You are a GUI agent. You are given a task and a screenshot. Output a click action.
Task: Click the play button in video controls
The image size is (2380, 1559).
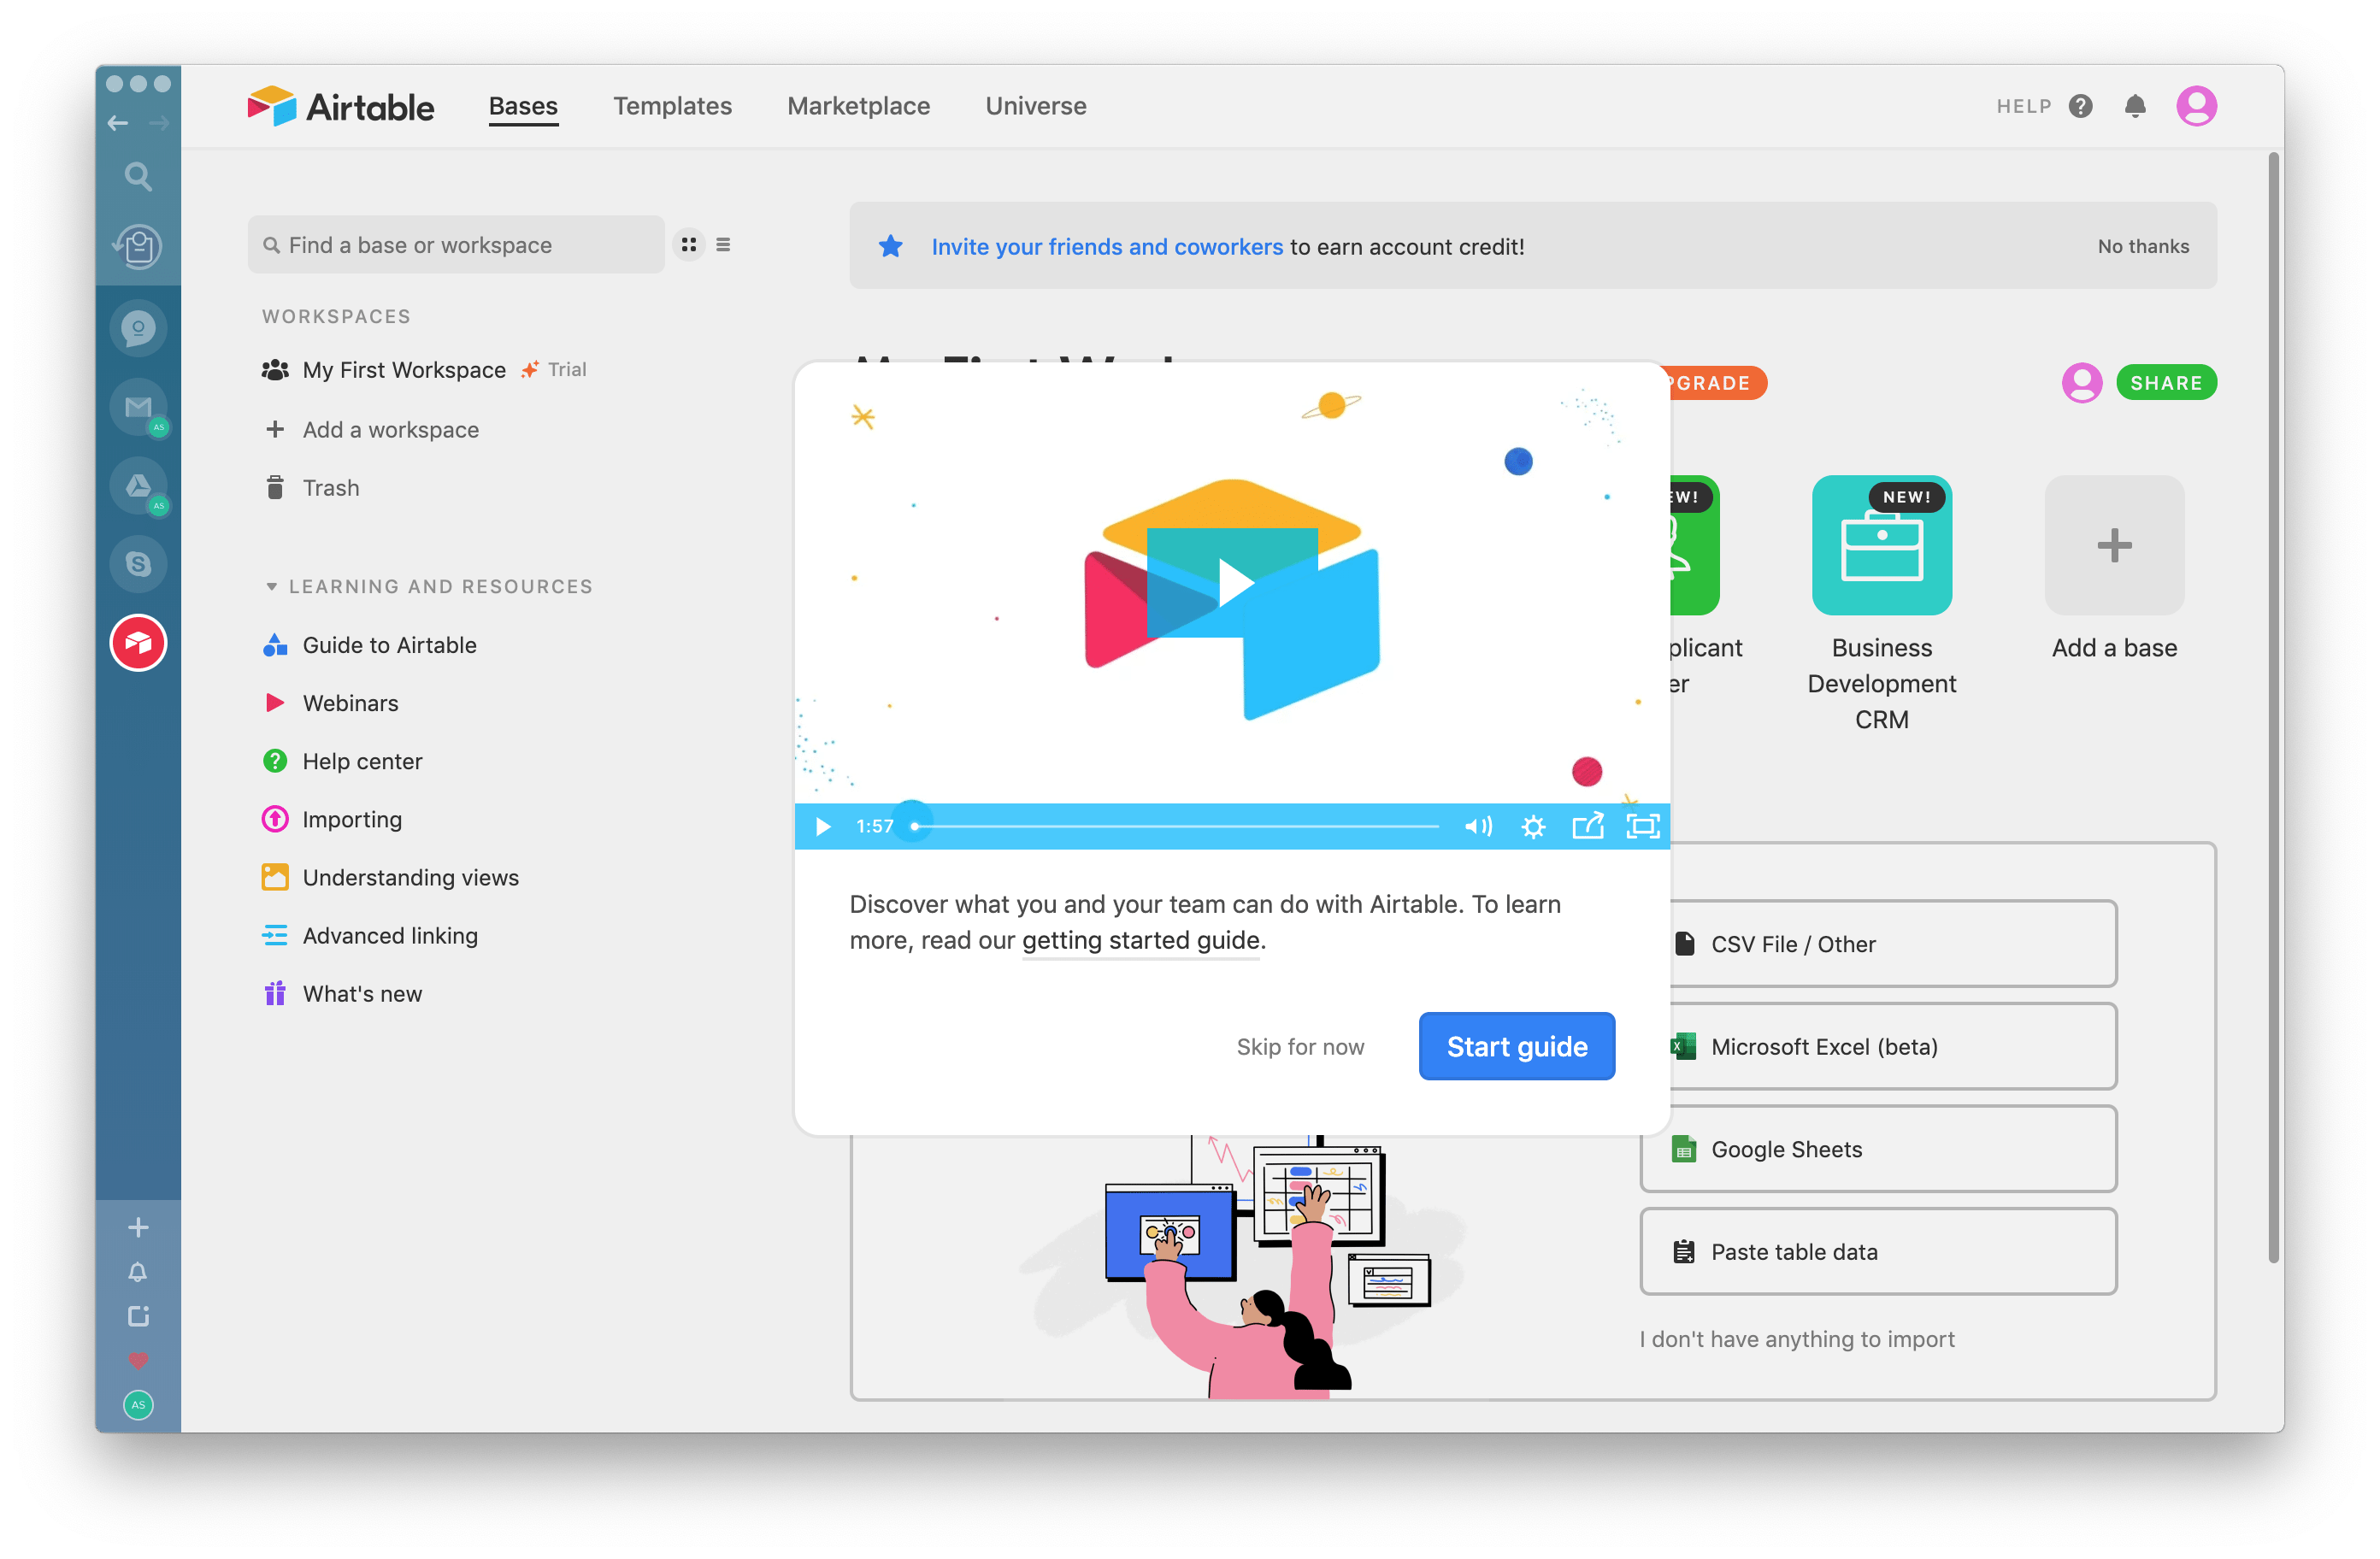[823, 827]
